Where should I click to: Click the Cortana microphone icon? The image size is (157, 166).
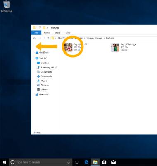tap(69, 162)
